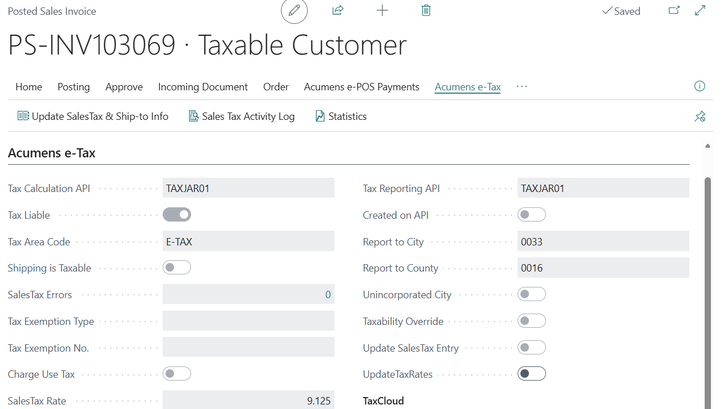Click the pin action bar icon
Screen dimensions: 728x409
pos(700,116)
